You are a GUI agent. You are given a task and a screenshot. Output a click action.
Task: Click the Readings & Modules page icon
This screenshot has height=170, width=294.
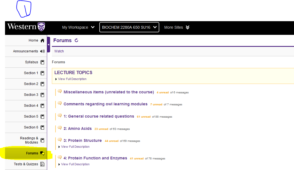pos(42,140)
